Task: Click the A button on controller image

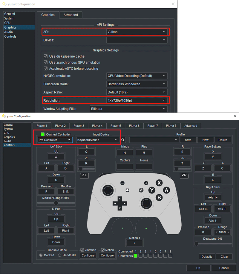Action: [166, 190]
